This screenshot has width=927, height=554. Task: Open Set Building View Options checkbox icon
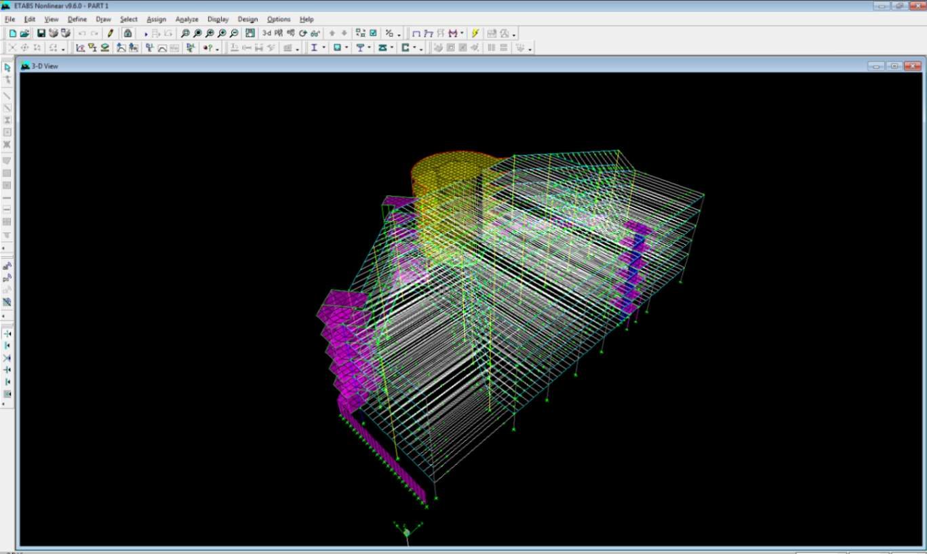coord(373,33)
